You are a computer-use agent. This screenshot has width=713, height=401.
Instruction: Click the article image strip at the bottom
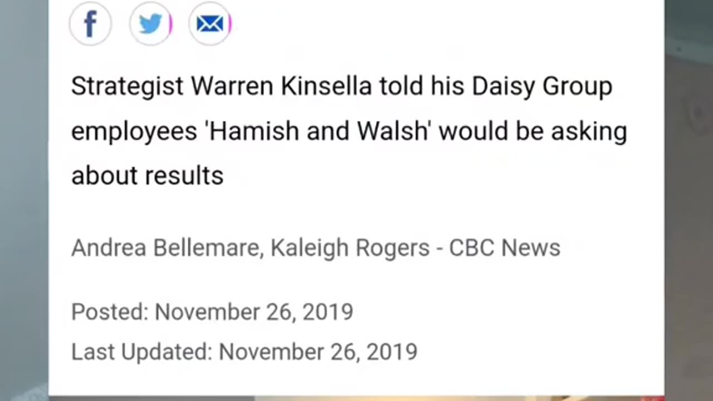pos(356,398)
